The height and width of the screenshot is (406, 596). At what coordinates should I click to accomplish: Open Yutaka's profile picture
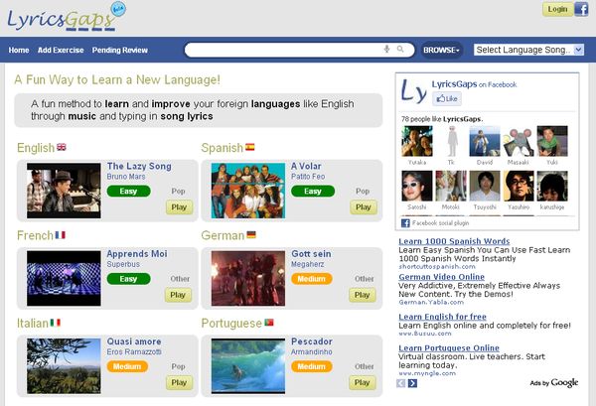[x=417, y=141]
